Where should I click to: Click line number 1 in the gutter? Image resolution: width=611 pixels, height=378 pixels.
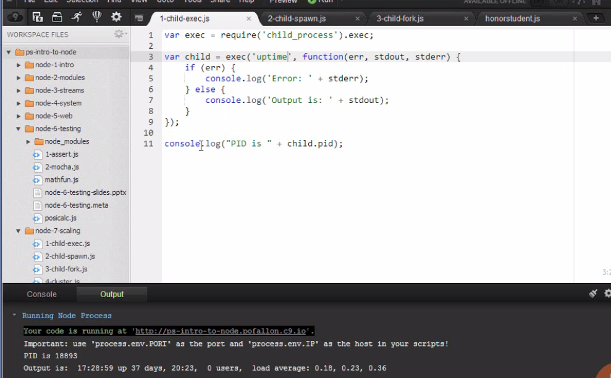[x=151, y=35]
